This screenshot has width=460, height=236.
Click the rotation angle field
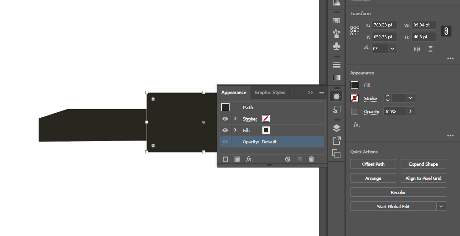point(380,49)
